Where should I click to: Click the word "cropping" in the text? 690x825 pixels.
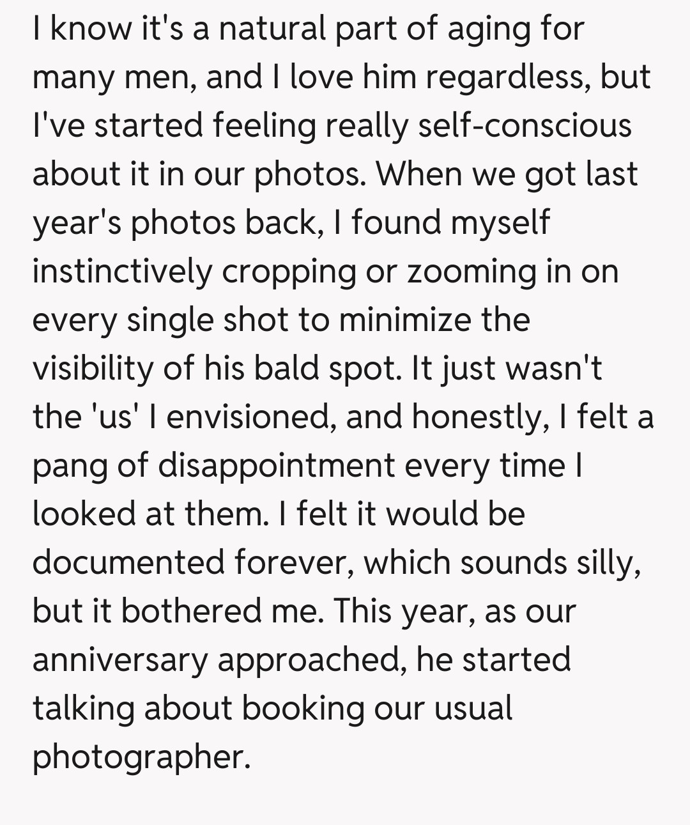click(289, 271)
